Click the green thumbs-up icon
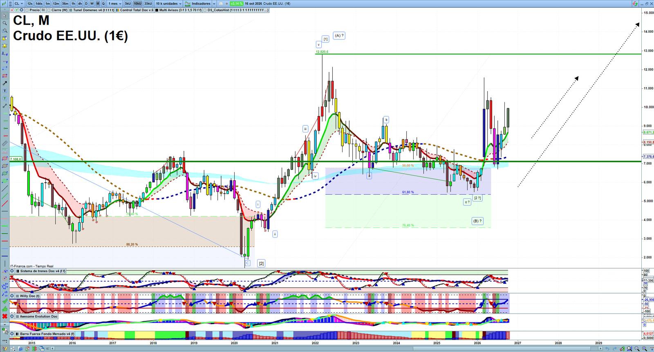 point(4,309)
